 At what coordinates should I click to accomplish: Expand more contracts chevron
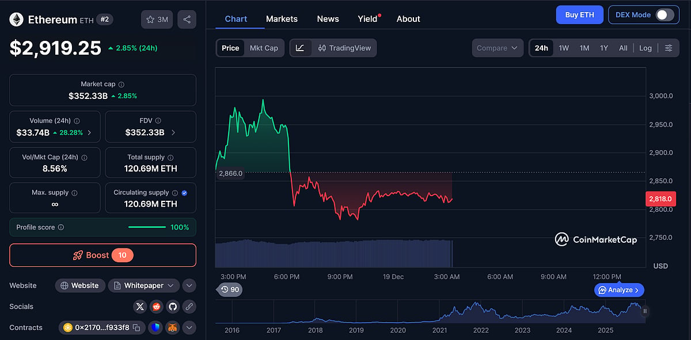coord(189,328)
